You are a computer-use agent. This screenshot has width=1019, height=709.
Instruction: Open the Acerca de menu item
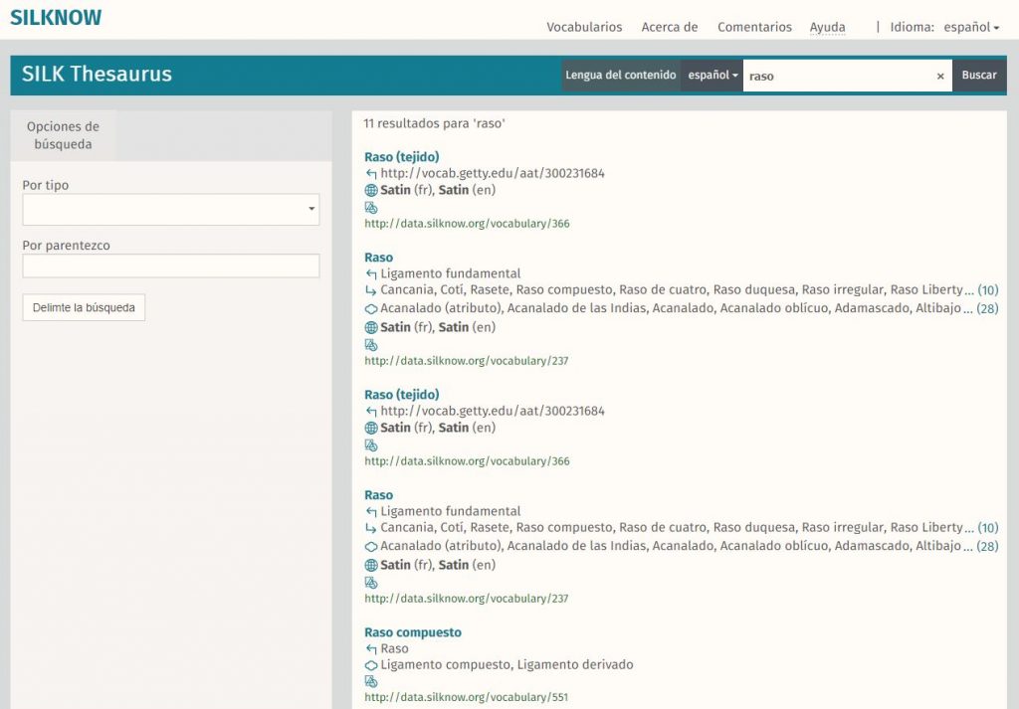670,28
